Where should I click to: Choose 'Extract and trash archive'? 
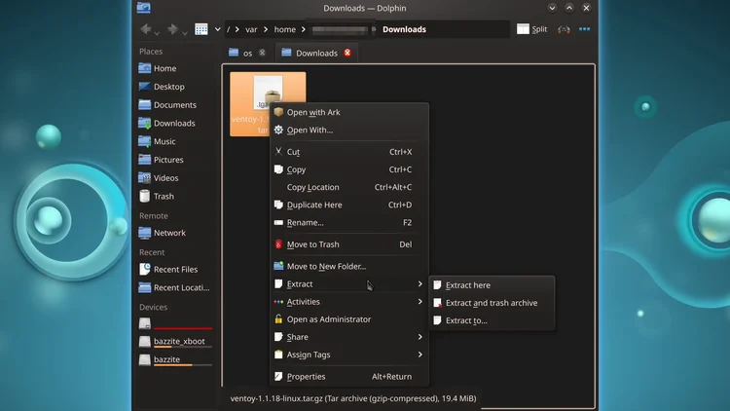(492, 303)
